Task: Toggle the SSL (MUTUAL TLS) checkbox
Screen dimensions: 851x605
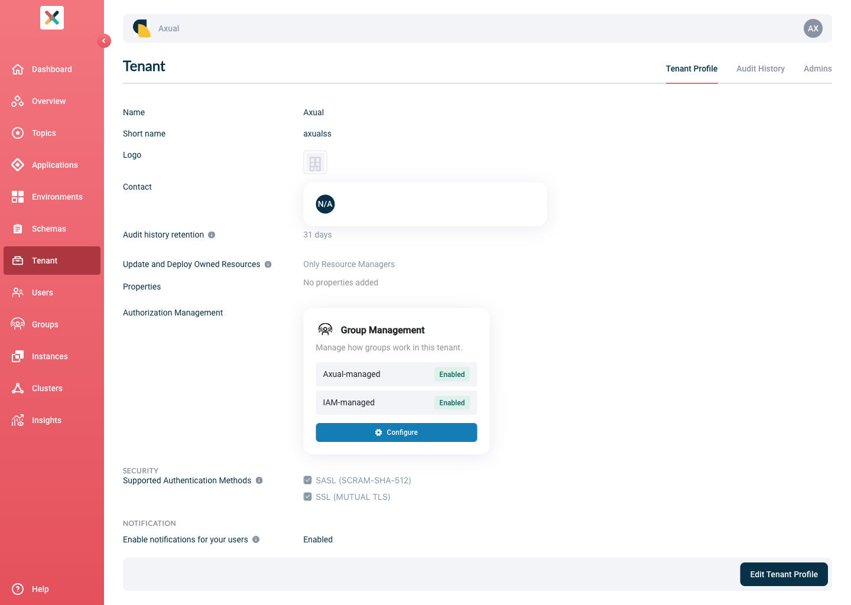Action: point(308,497)
